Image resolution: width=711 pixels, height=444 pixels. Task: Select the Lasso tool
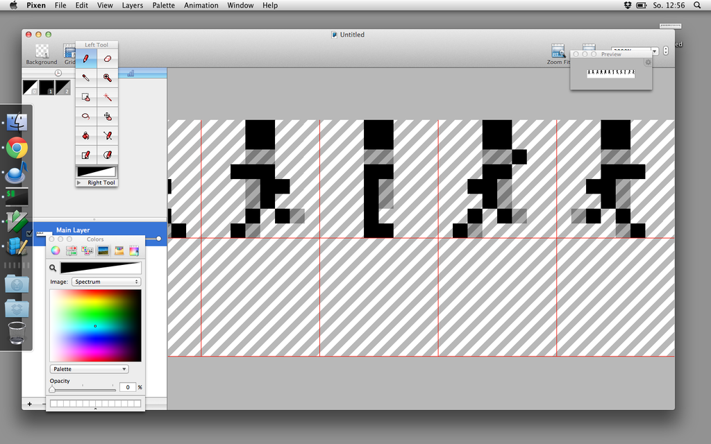(x=86, y=117)
